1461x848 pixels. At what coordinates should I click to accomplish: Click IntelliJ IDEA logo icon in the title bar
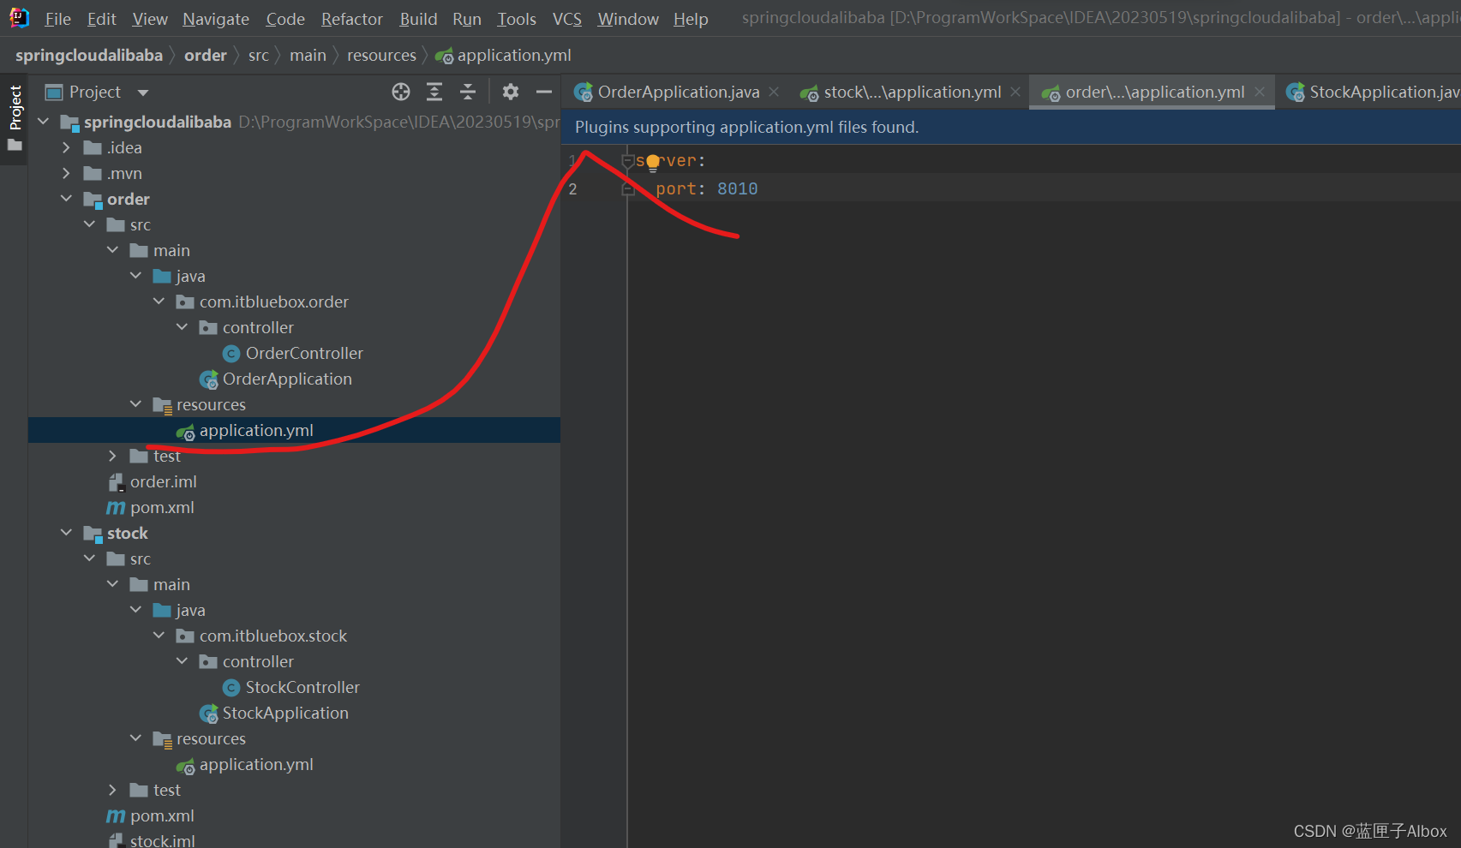19,17
